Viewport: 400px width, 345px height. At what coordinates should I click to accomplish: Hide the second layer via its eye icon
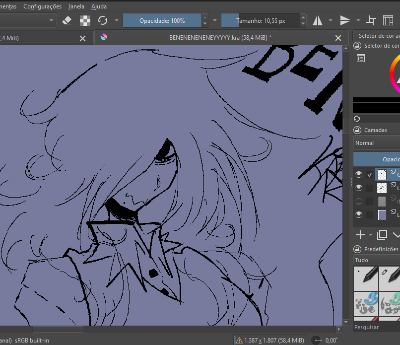359,188
